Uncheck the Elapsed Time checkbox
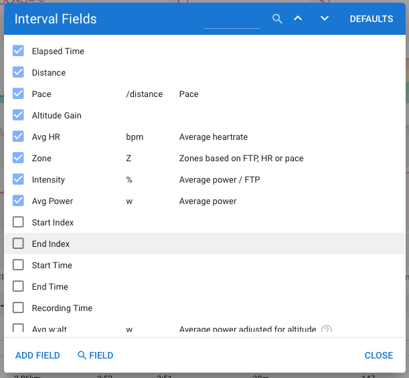This screenshot has width=409, height=378. (x=18, y=51)
